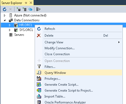
Task: Select the SYS.ORCL tree label
Action: click(x=26, y=30)
